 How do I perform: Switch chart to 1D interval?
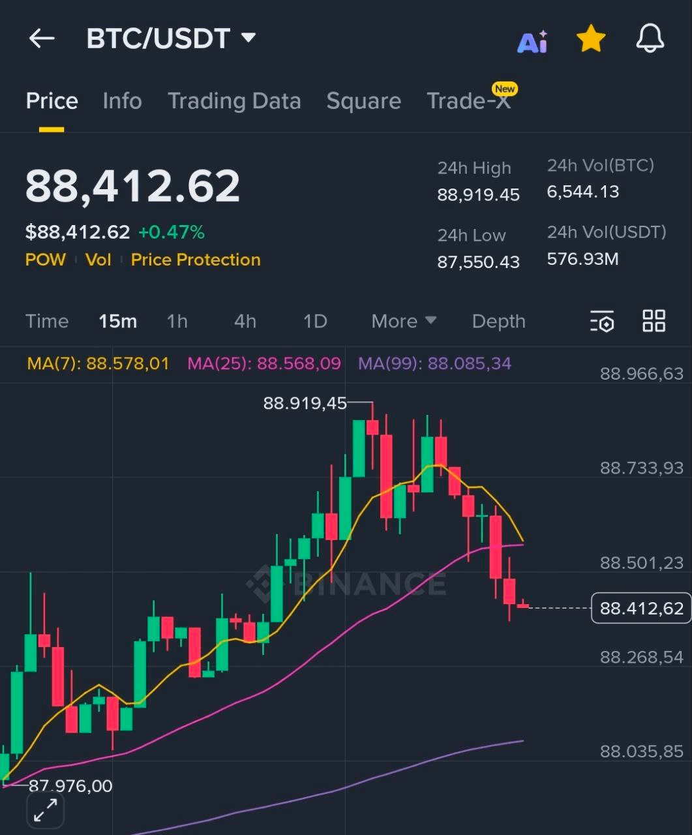click(315, 321)
